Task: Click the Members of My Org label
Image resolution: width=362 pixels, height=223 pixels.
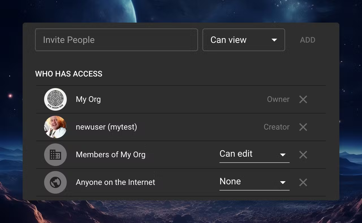Action: [111, 155]
